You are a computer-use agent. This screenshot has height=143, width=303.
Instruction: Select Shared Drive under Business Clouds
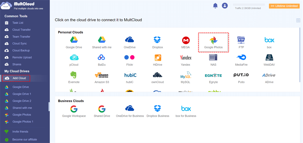pos(102,111)
